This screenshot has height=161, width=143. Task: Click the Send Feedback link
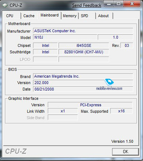pyautogui.click(x=87, y=5)
